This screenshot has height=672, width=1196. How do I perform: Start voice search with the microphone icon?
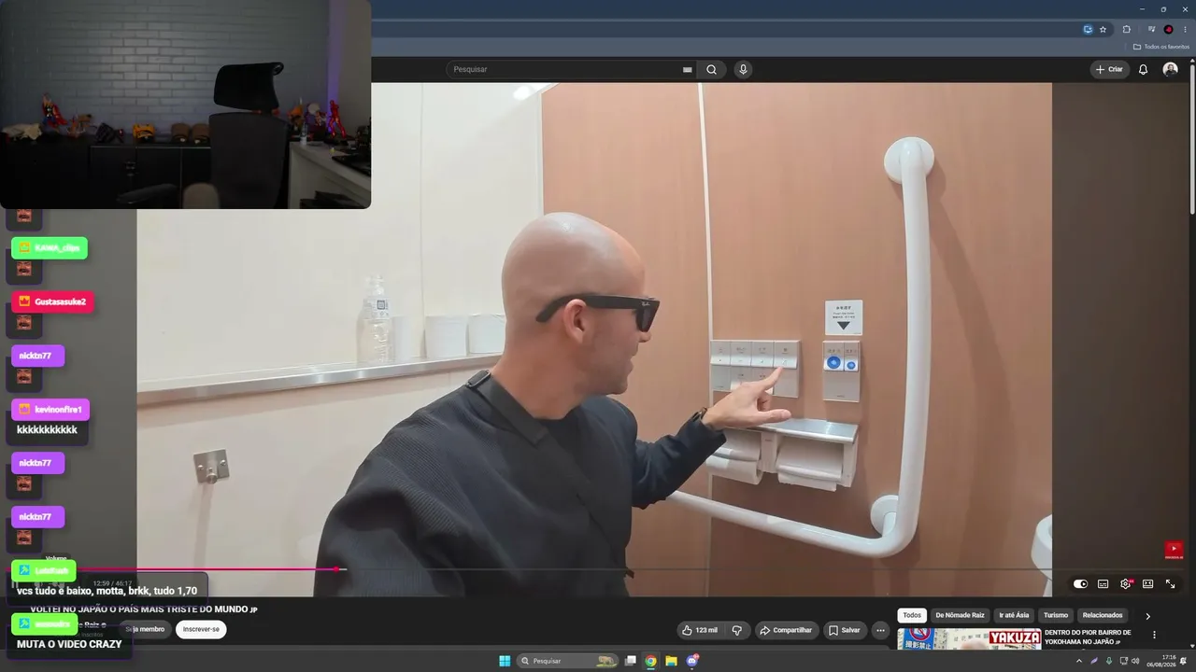coord(743,69)
